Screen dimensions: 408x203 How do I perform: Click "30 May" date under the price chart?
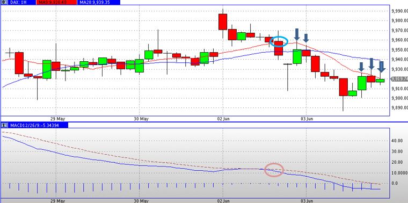141,119
